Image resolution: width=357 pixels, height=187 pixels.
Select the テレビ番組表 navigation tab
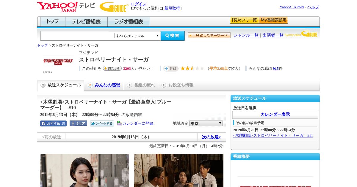coord(86,22)
